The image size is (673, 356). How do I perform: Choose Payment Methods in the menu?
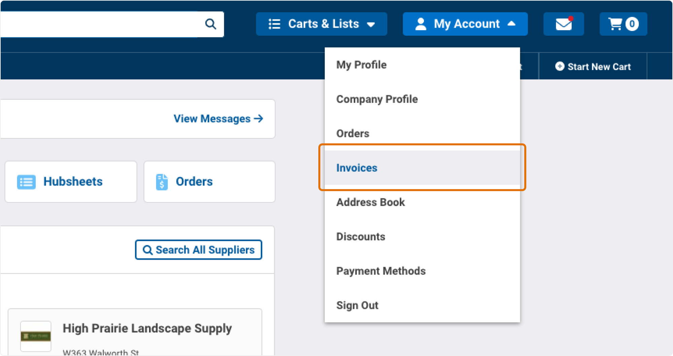[x=381, y=271]
